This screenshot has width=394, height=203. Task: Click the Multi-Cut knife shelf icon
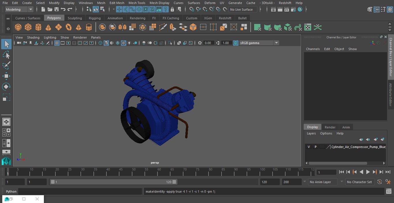163,27
